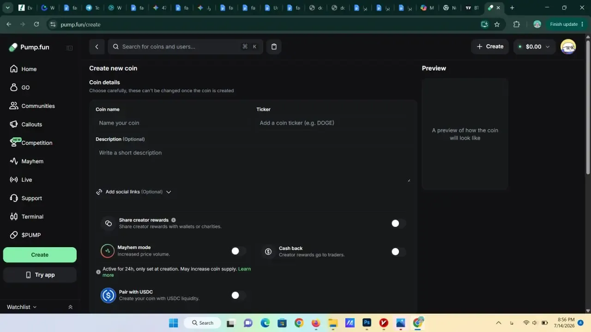Click the coin preview placeholder
The image size is (591, 332).
pos(465,134)
